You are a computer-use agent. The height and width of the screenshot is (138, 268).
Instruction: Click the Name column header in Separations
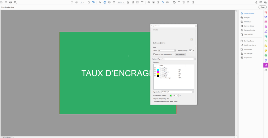(x=161, y=66)
